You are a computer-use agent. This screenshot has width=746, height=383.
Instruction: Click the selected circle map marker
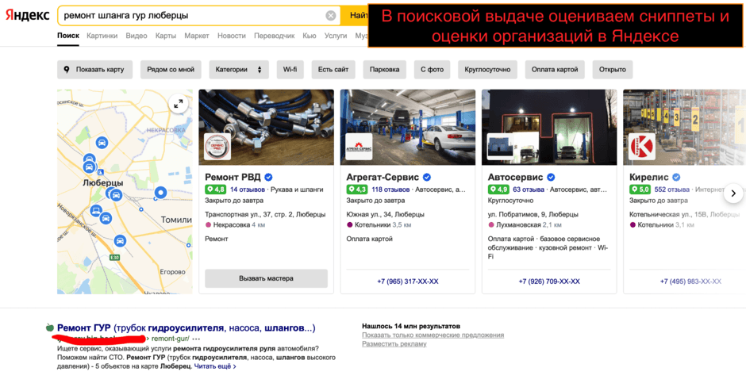pyautogui.click(x=161, y=193)
